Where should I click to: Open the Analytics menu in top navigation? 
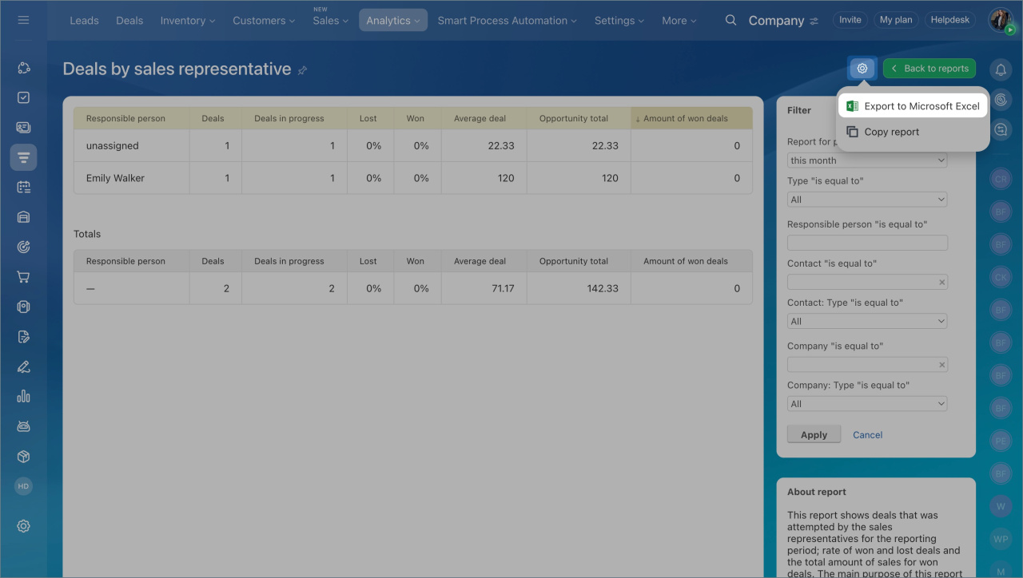tap(392, 21)
